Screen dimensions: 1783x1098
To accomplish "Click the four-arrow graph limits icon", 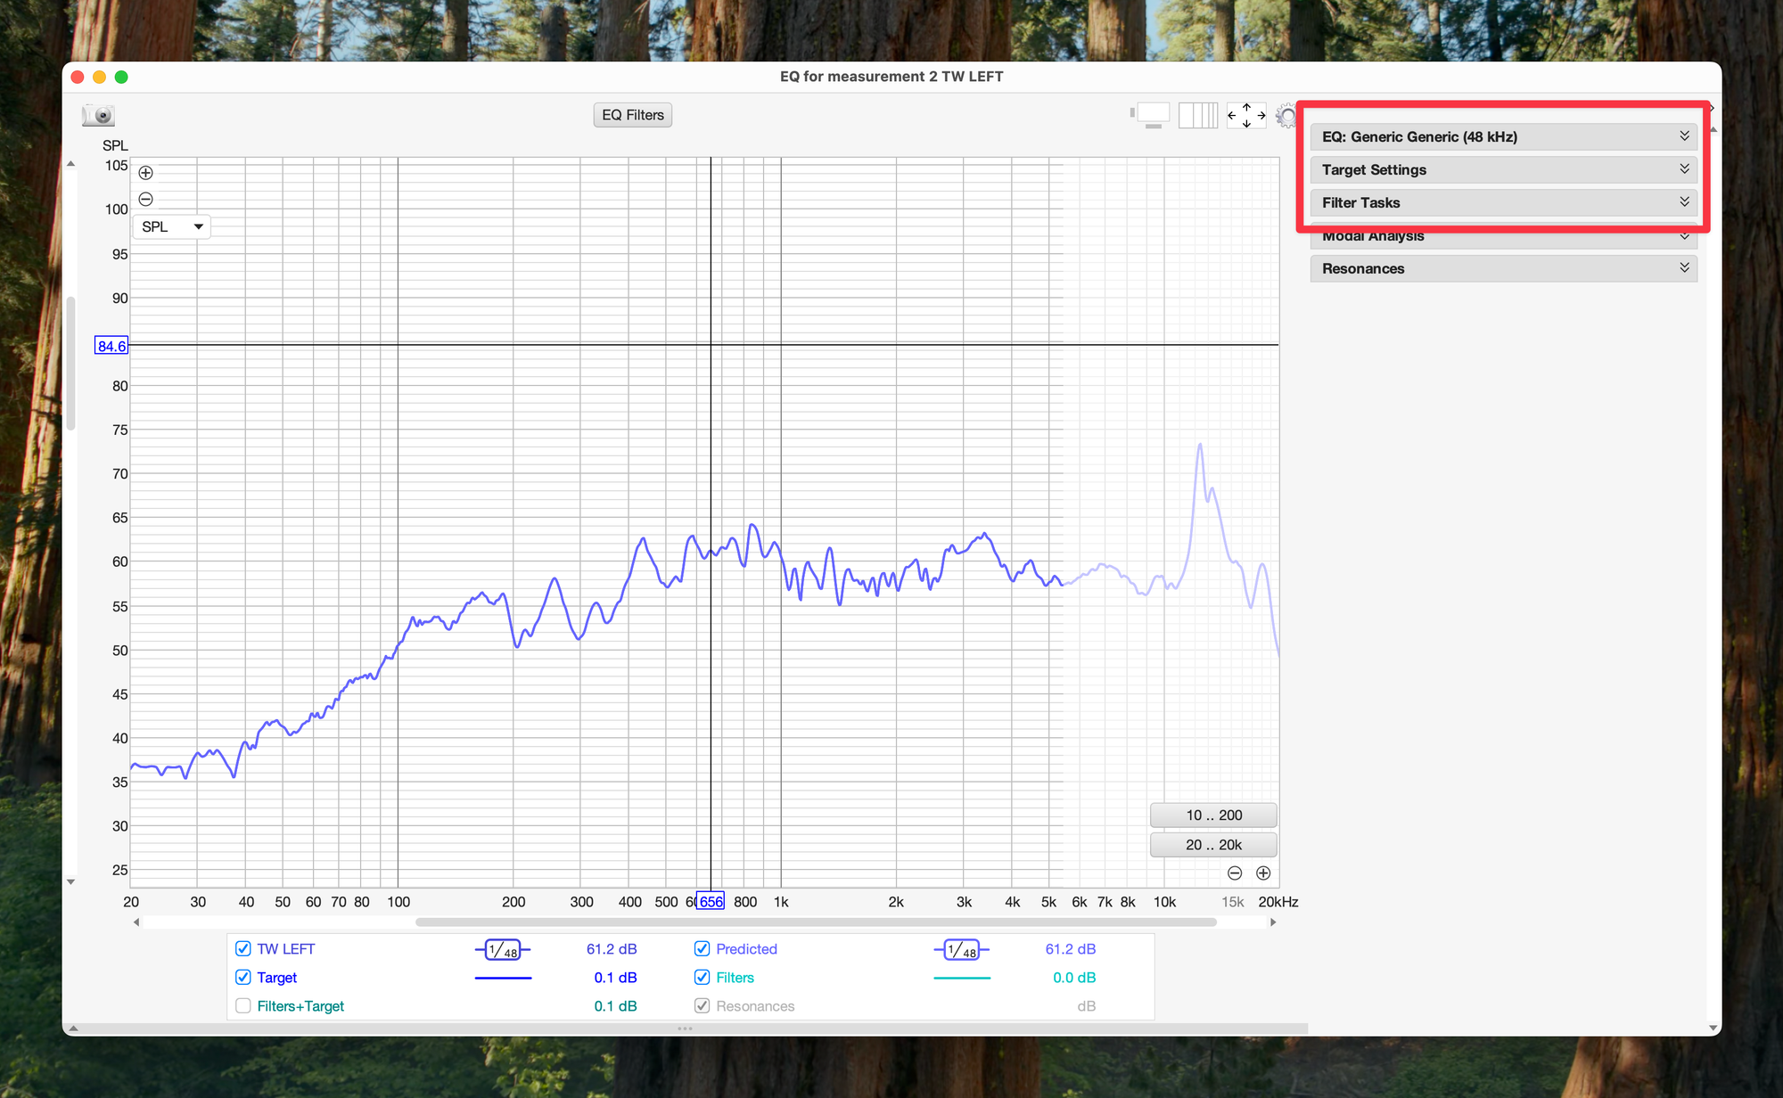I will click(1245, 115).
